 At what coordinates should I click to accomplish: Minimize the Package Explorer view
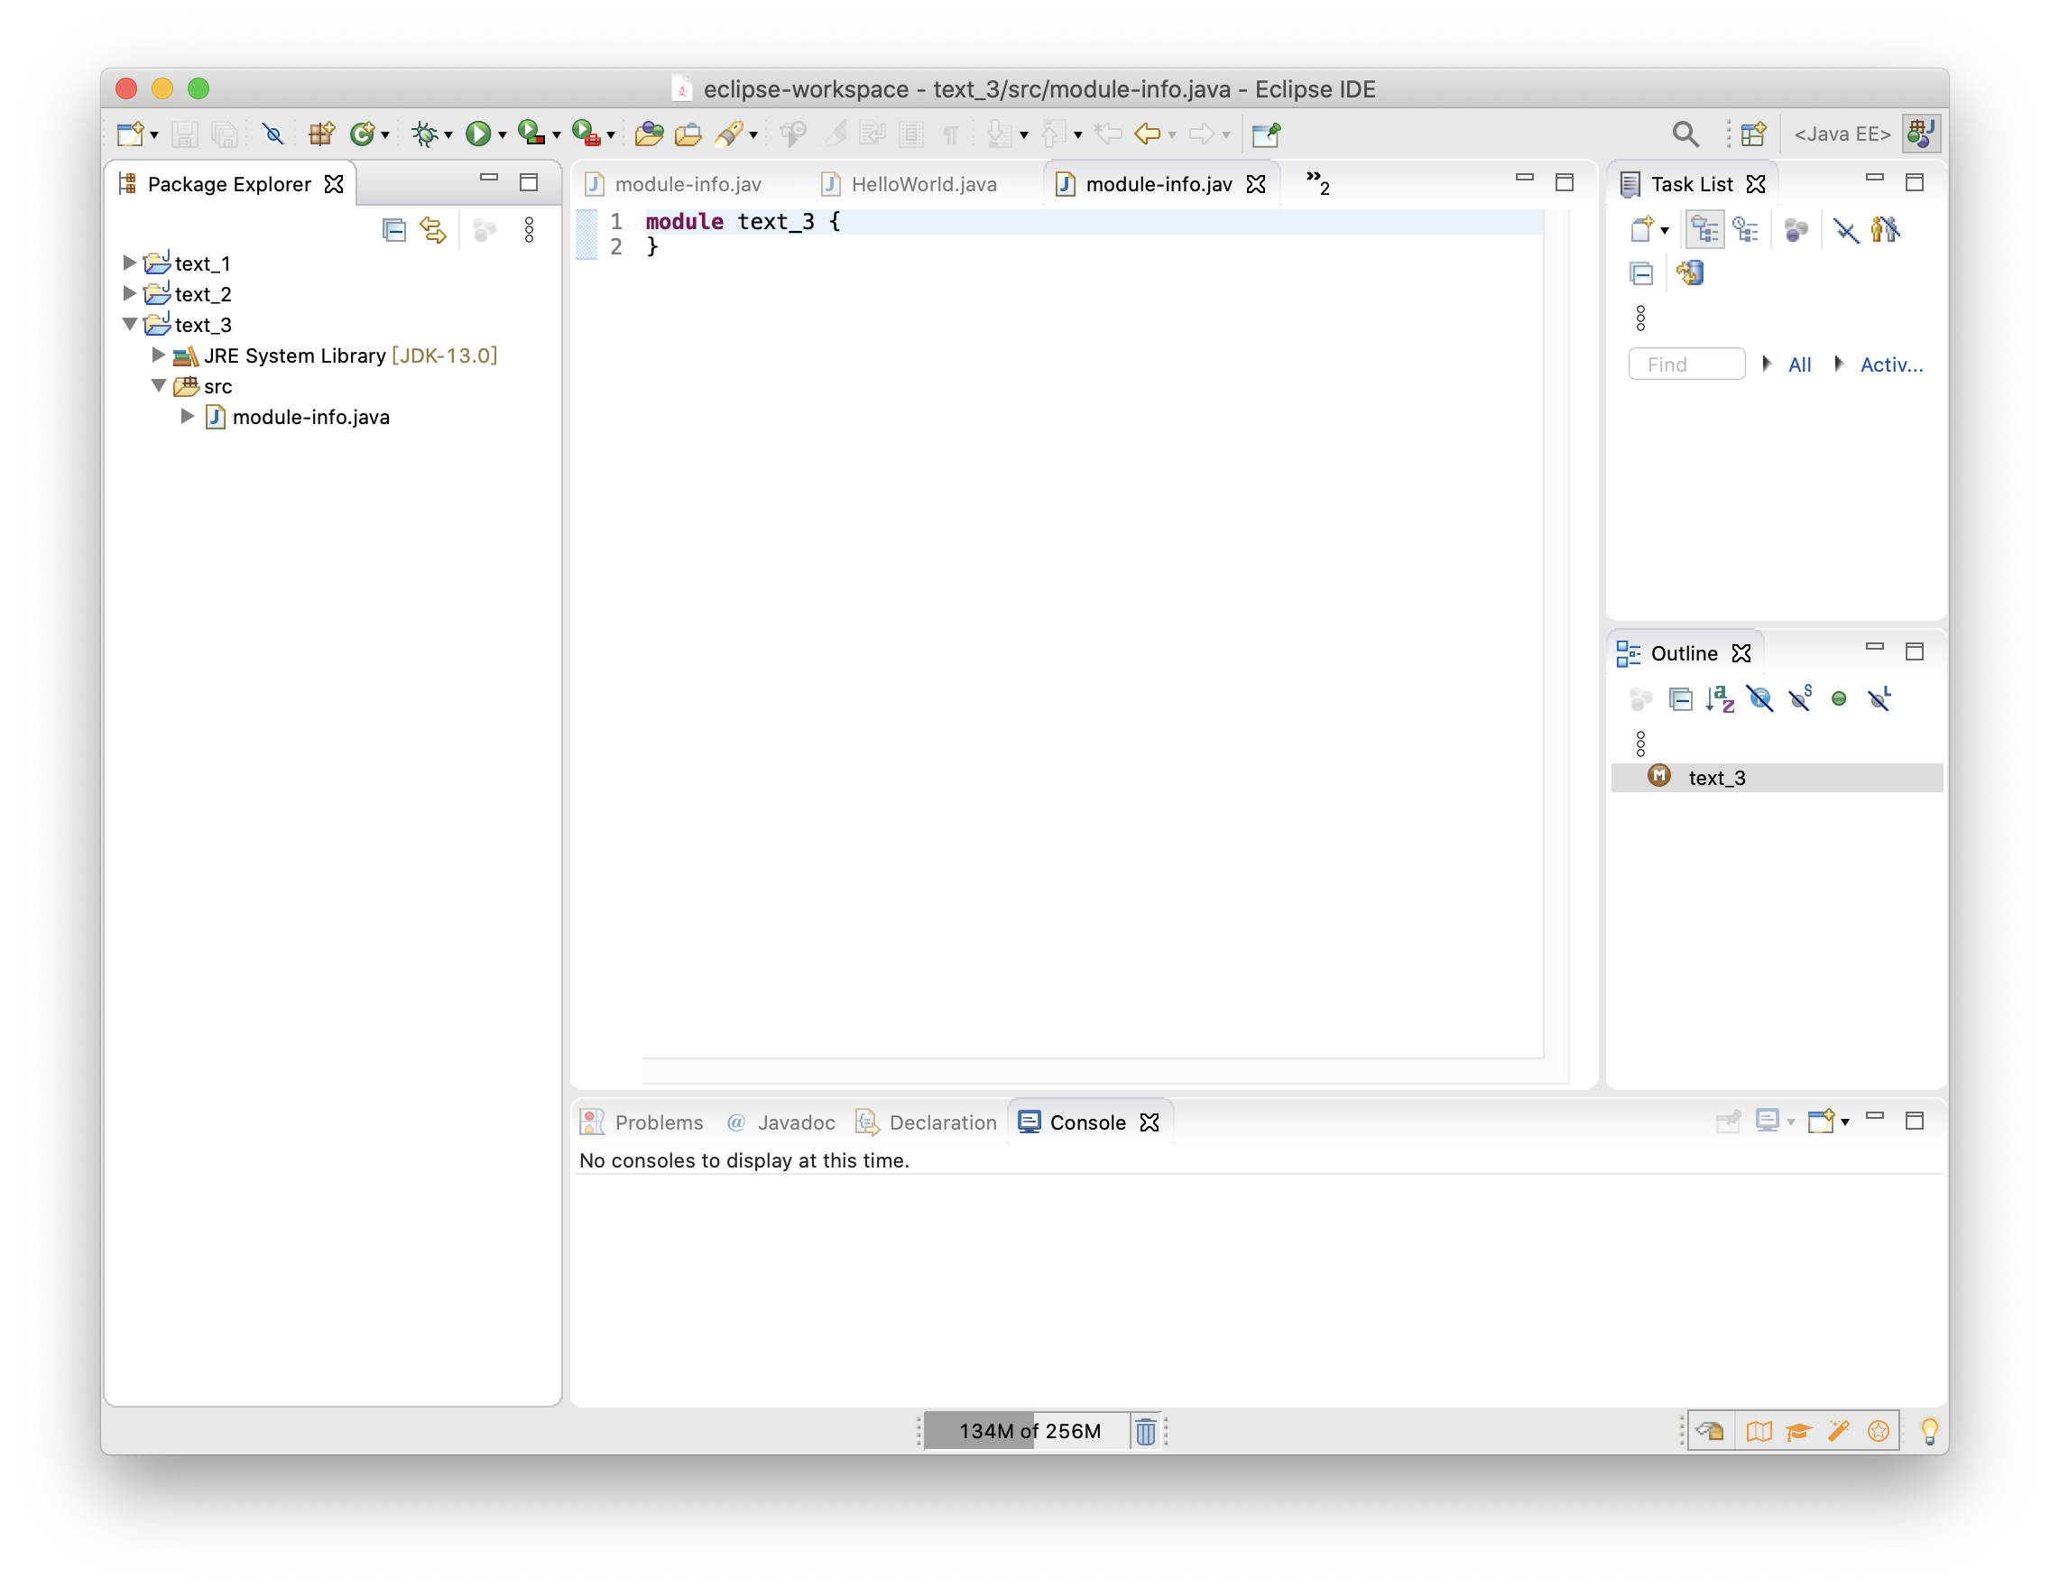[489, 179]
